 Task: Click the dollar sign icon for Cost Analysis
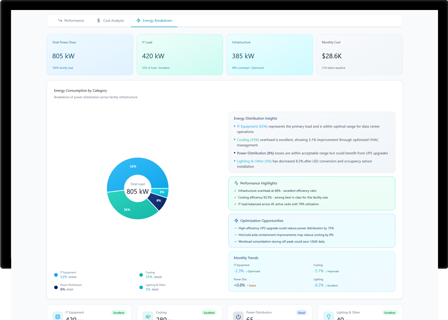[99, 20]
